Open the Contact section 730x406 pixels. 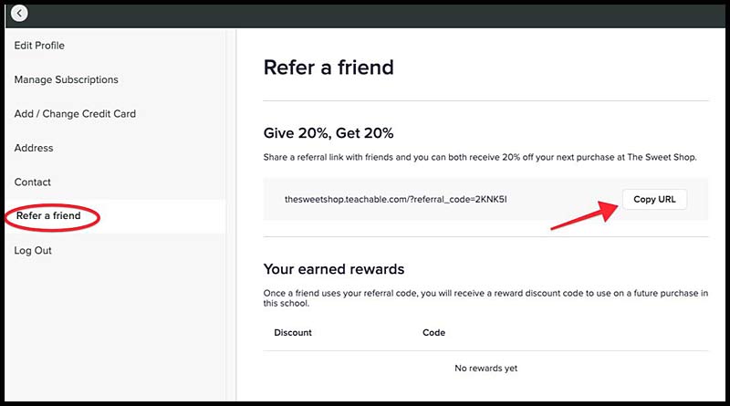click(x=32, y=182)
